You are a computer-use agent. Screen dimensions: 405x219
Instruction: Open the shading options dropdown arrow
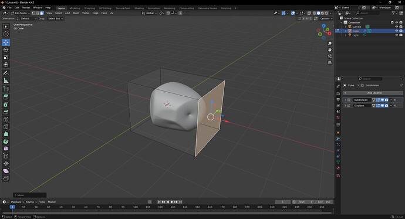tap(331, 13)
